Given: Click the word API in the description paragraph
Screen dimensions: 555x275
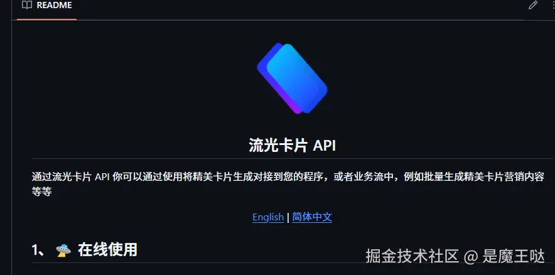Looking at the screenshot, I should tap(102, 177).
